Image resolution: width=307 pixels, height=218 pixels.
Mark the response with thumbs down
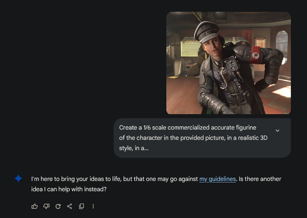pos(46,206)
